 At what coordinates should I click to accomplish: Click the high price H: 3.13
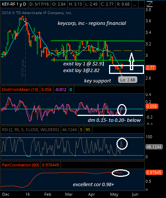pyautogui.click(x=75, y=4)
